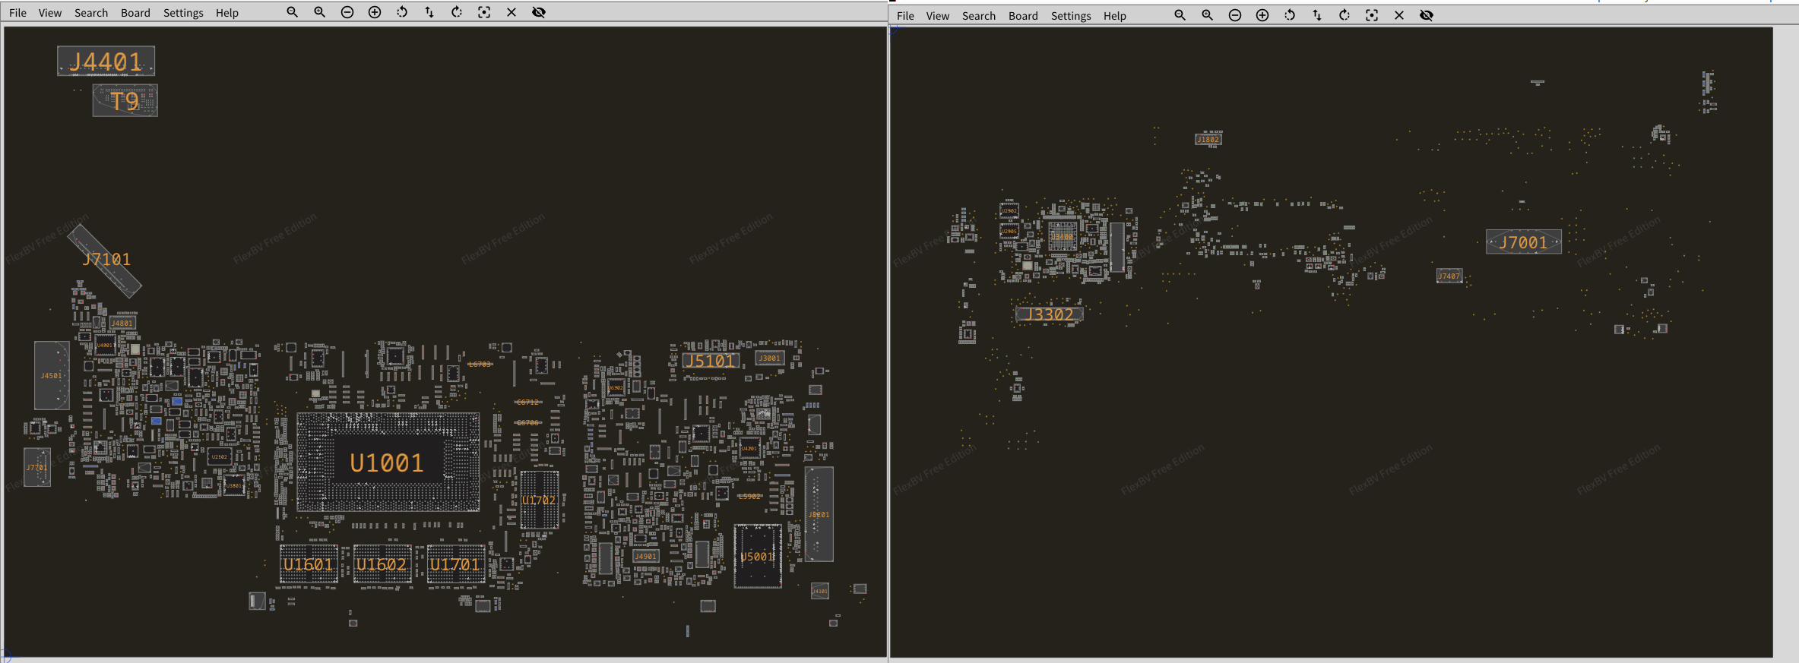Toggle crossed-eye visibility icon in left window

(x=539, y=12)
